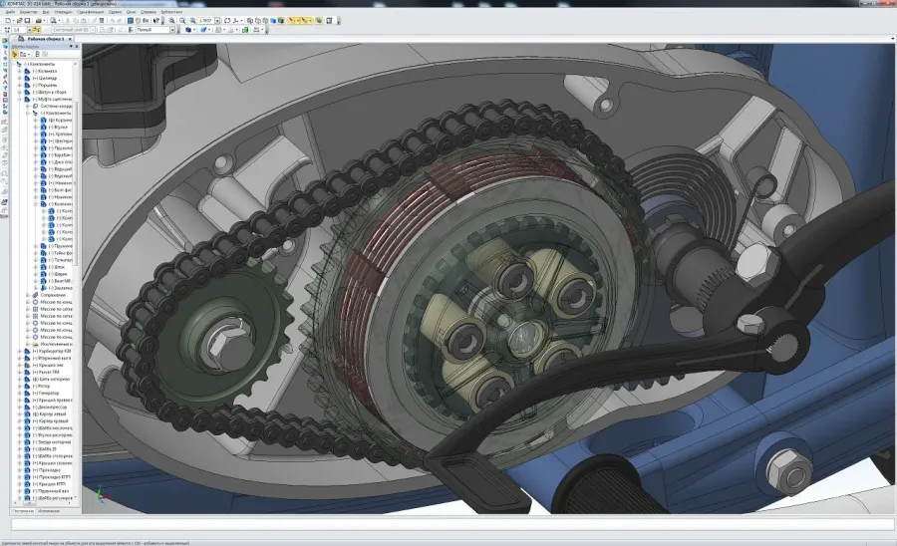897x546 pixels.
Task: Undo the last action via toolbar arrow
Action: [112, 21]
